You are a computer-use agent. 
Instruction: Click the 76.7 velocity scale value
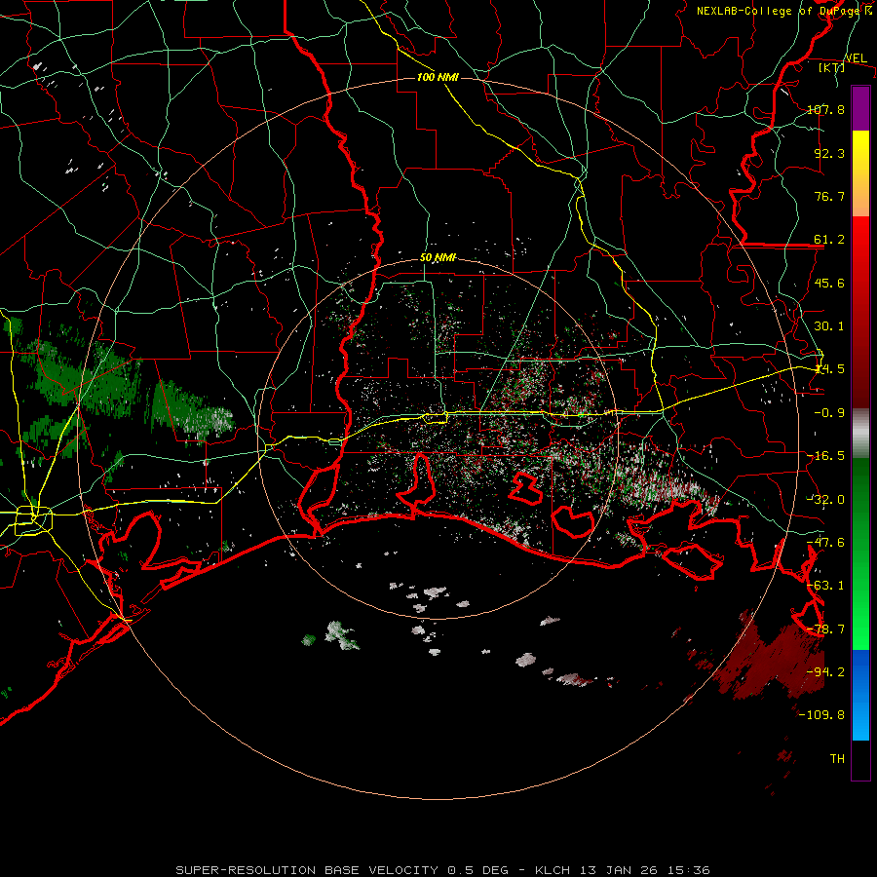coord(829,196)
